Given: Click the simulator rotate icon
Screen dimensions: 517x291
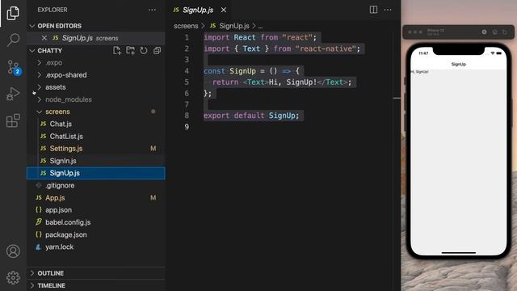Looking at the screenshot, I should tap(505, 32).
